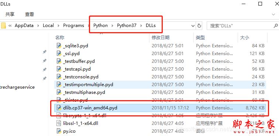Click the refresh icon beside address bar
The width and height of the screenshot is (279, 136).
pos(199,25)
